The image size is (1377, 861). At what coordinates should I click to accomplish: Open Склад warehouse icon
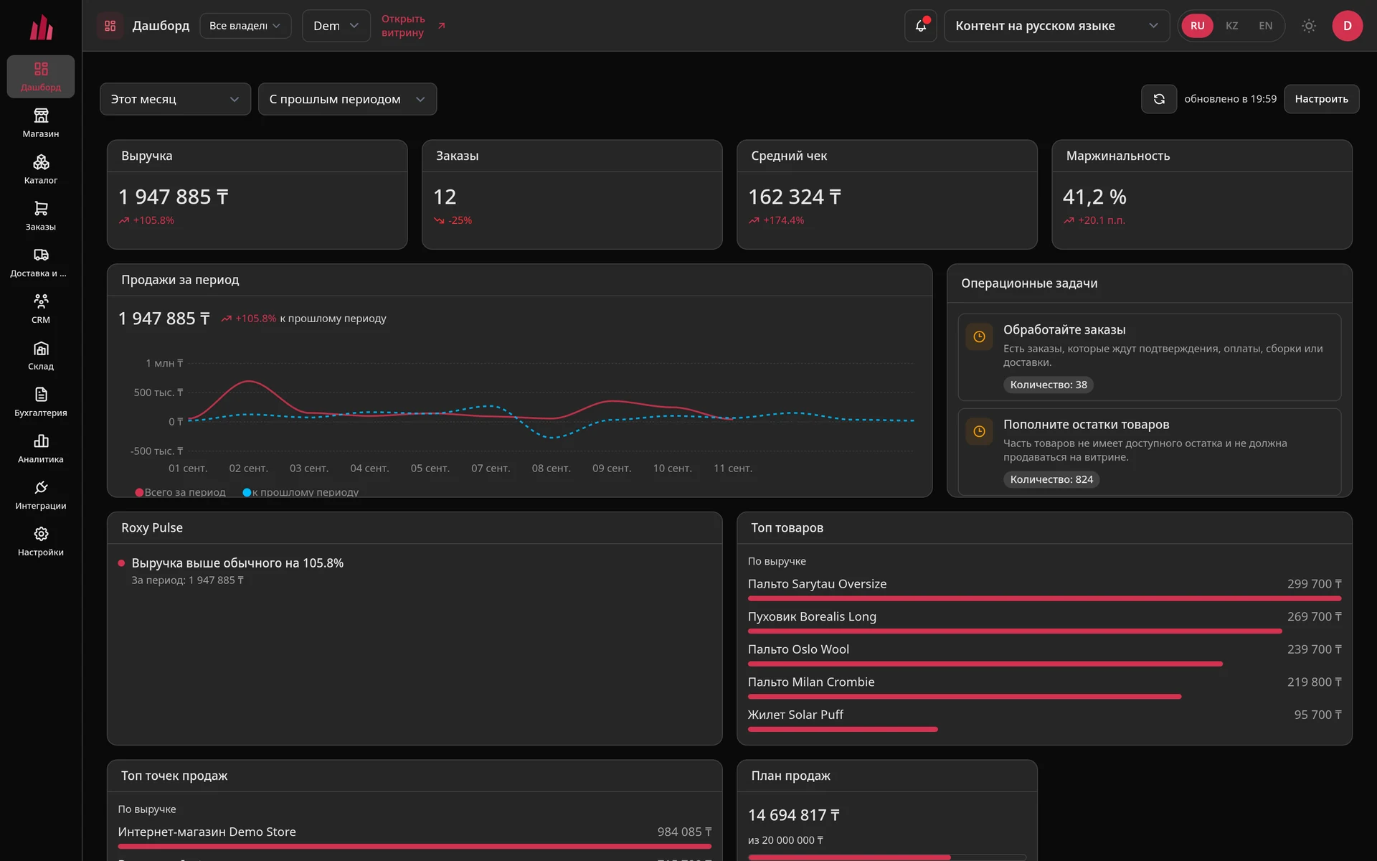tap(41, 348)
